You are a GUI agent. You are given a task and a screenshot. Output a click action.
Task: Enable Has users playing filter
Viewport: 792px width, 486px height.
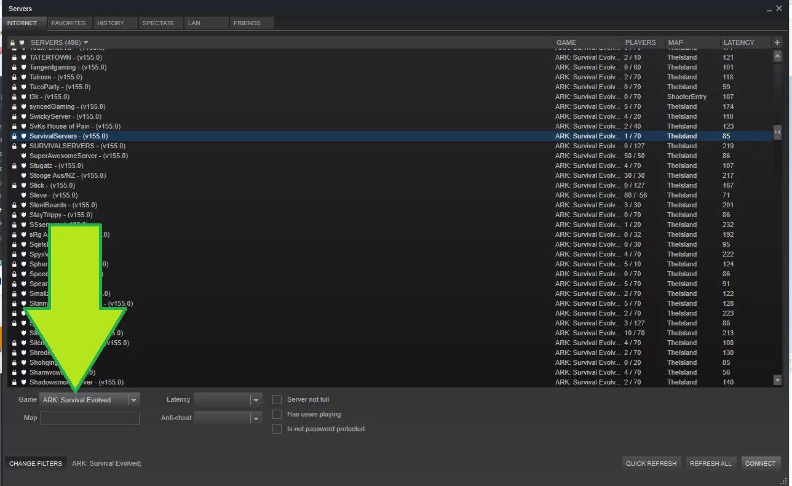click(x=277, y=414)
